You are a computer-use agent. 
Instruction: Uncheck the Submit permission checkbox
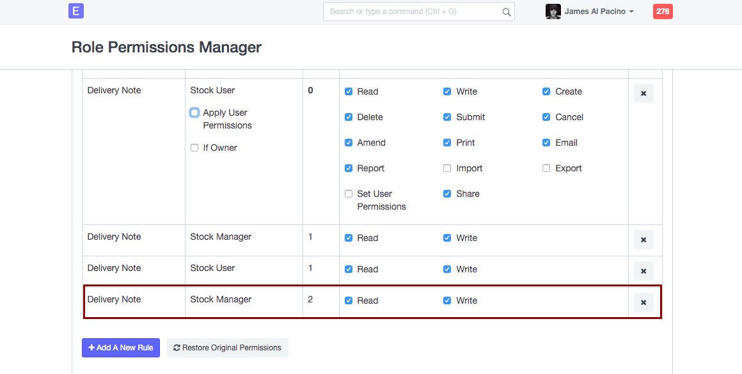[447, 117]
